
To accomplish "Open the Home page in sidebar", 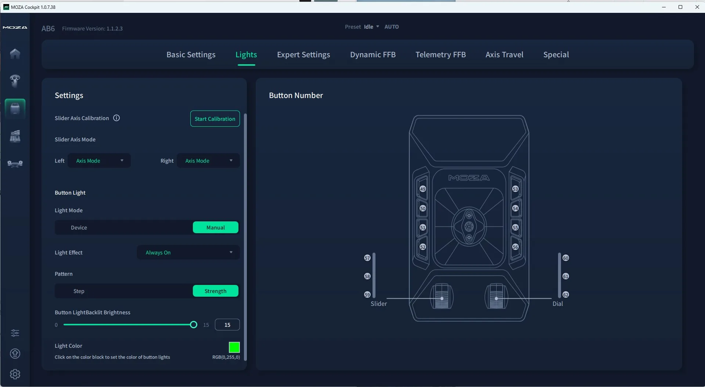I will [x=15, y=54].
